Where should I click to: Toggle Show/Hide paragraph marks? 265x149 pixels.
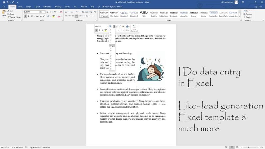[95, 12]
